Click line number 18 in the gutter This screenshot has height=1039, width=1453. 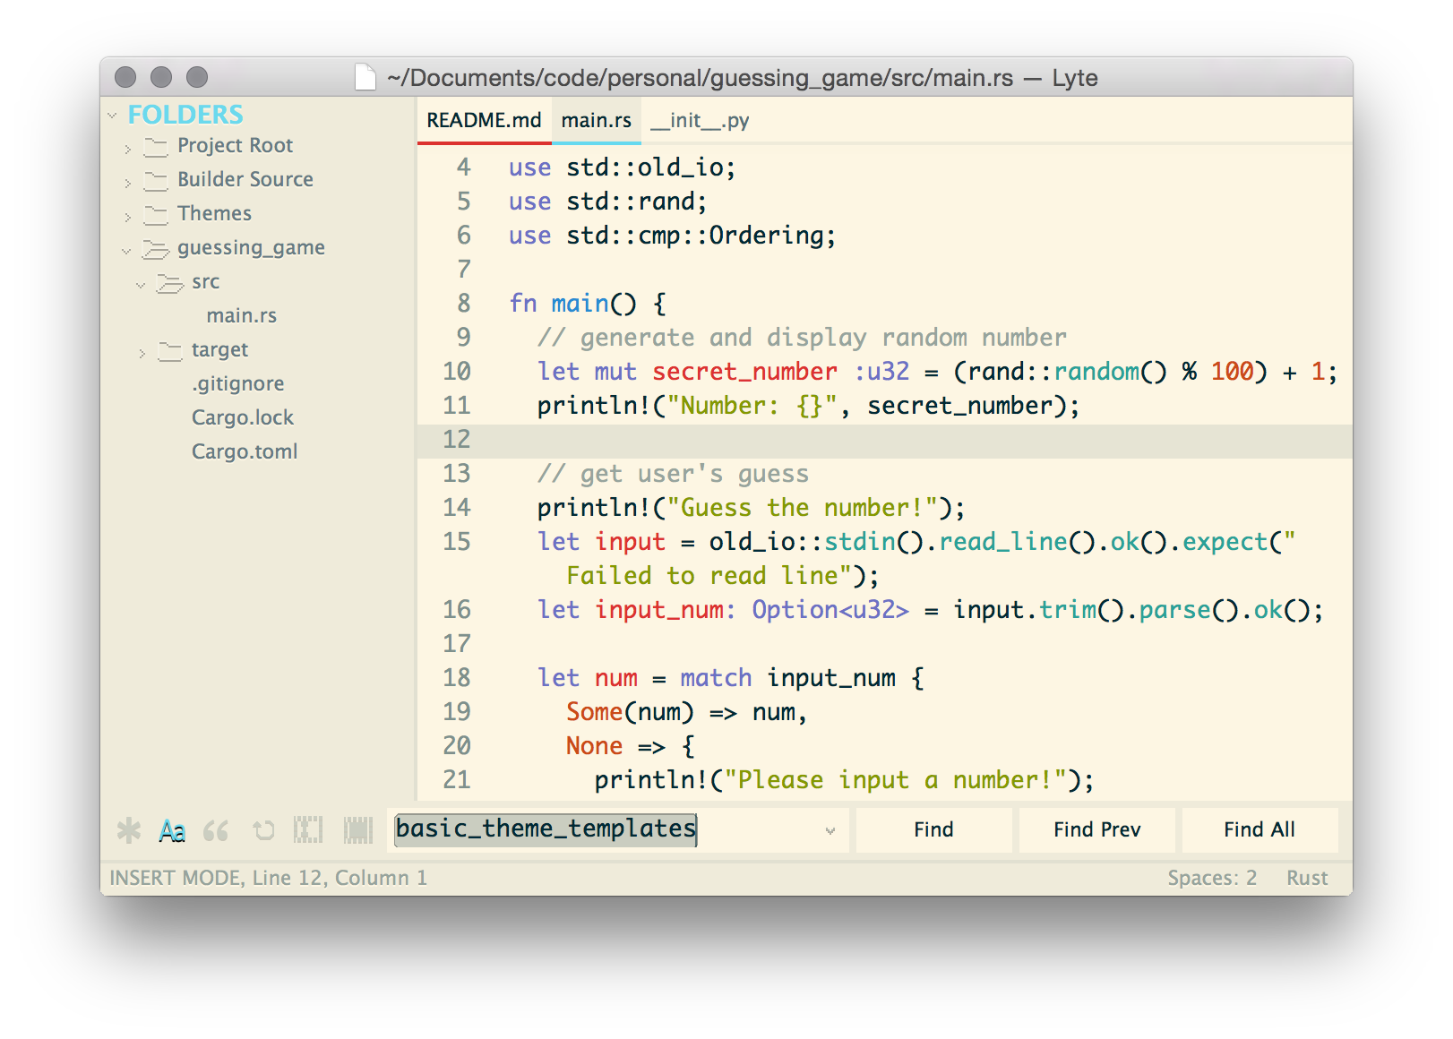[457, 678]
